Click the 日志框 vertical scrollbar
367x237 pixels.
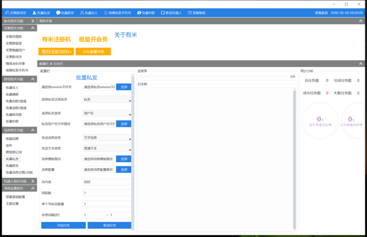click(x=295, y=159)
